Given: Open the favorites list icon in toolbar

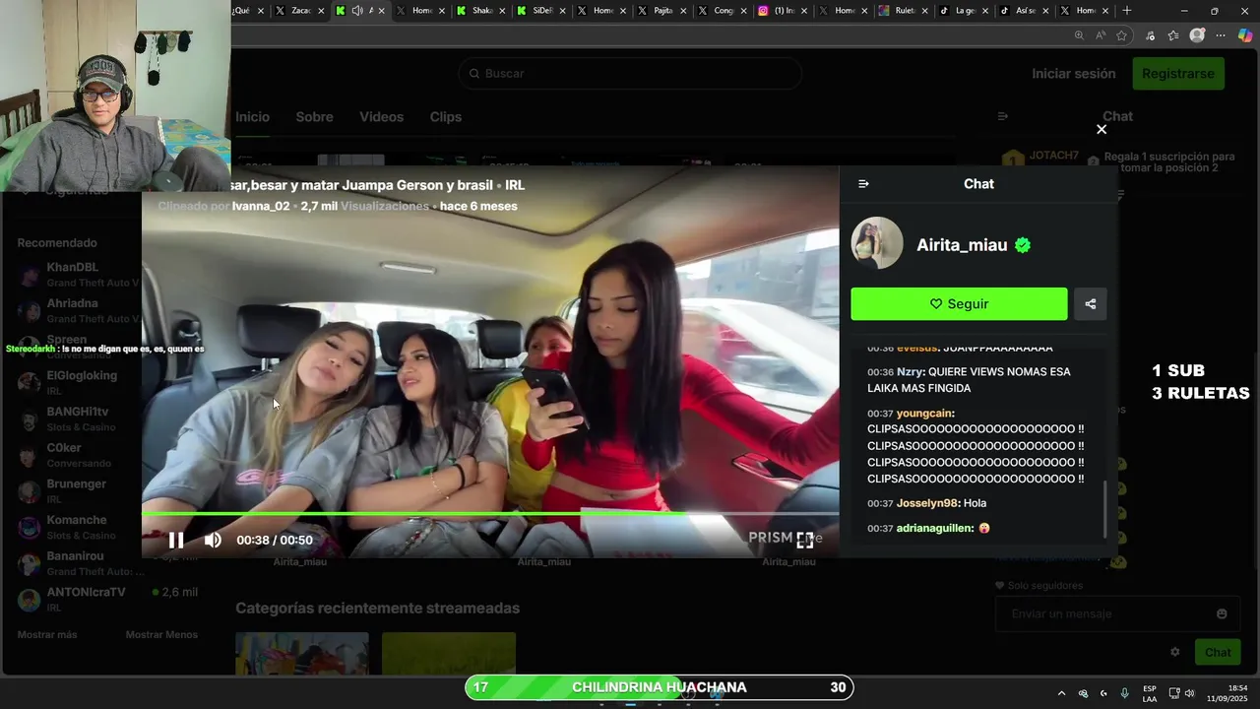Looking at the screenshot, I should point(1173,35).
